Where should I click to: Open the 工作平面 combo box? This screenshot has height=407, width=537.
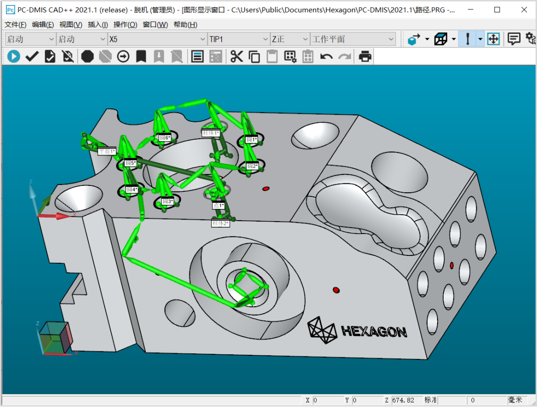point(353,39)
